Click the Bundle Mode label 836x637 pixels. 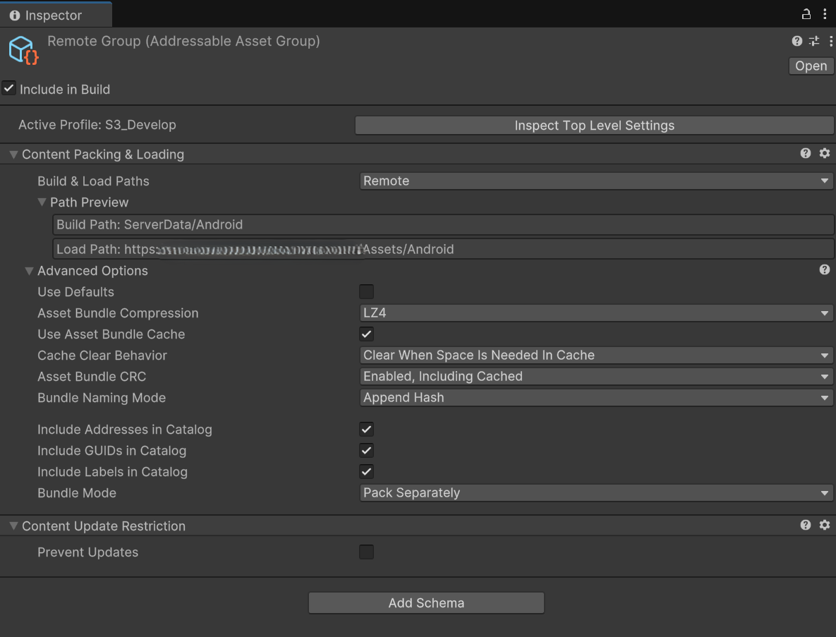pos(77,492)
